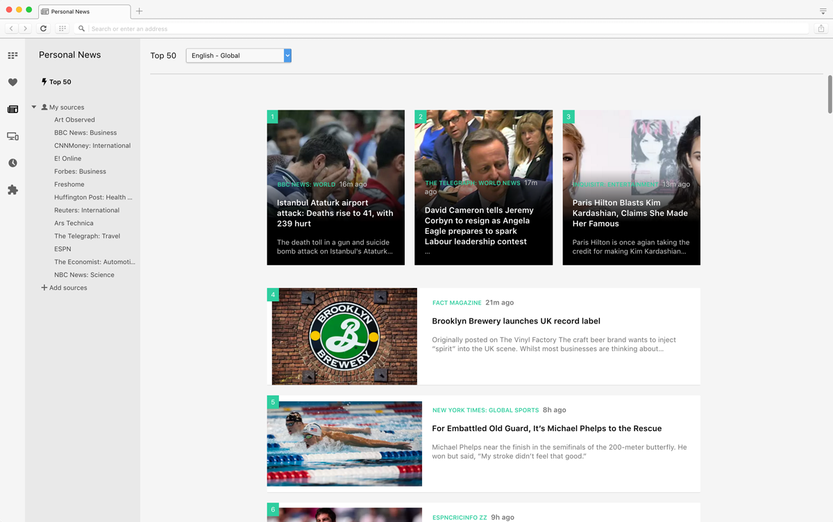
Task: Open a new tab with plus button
Action: [140, 11]
